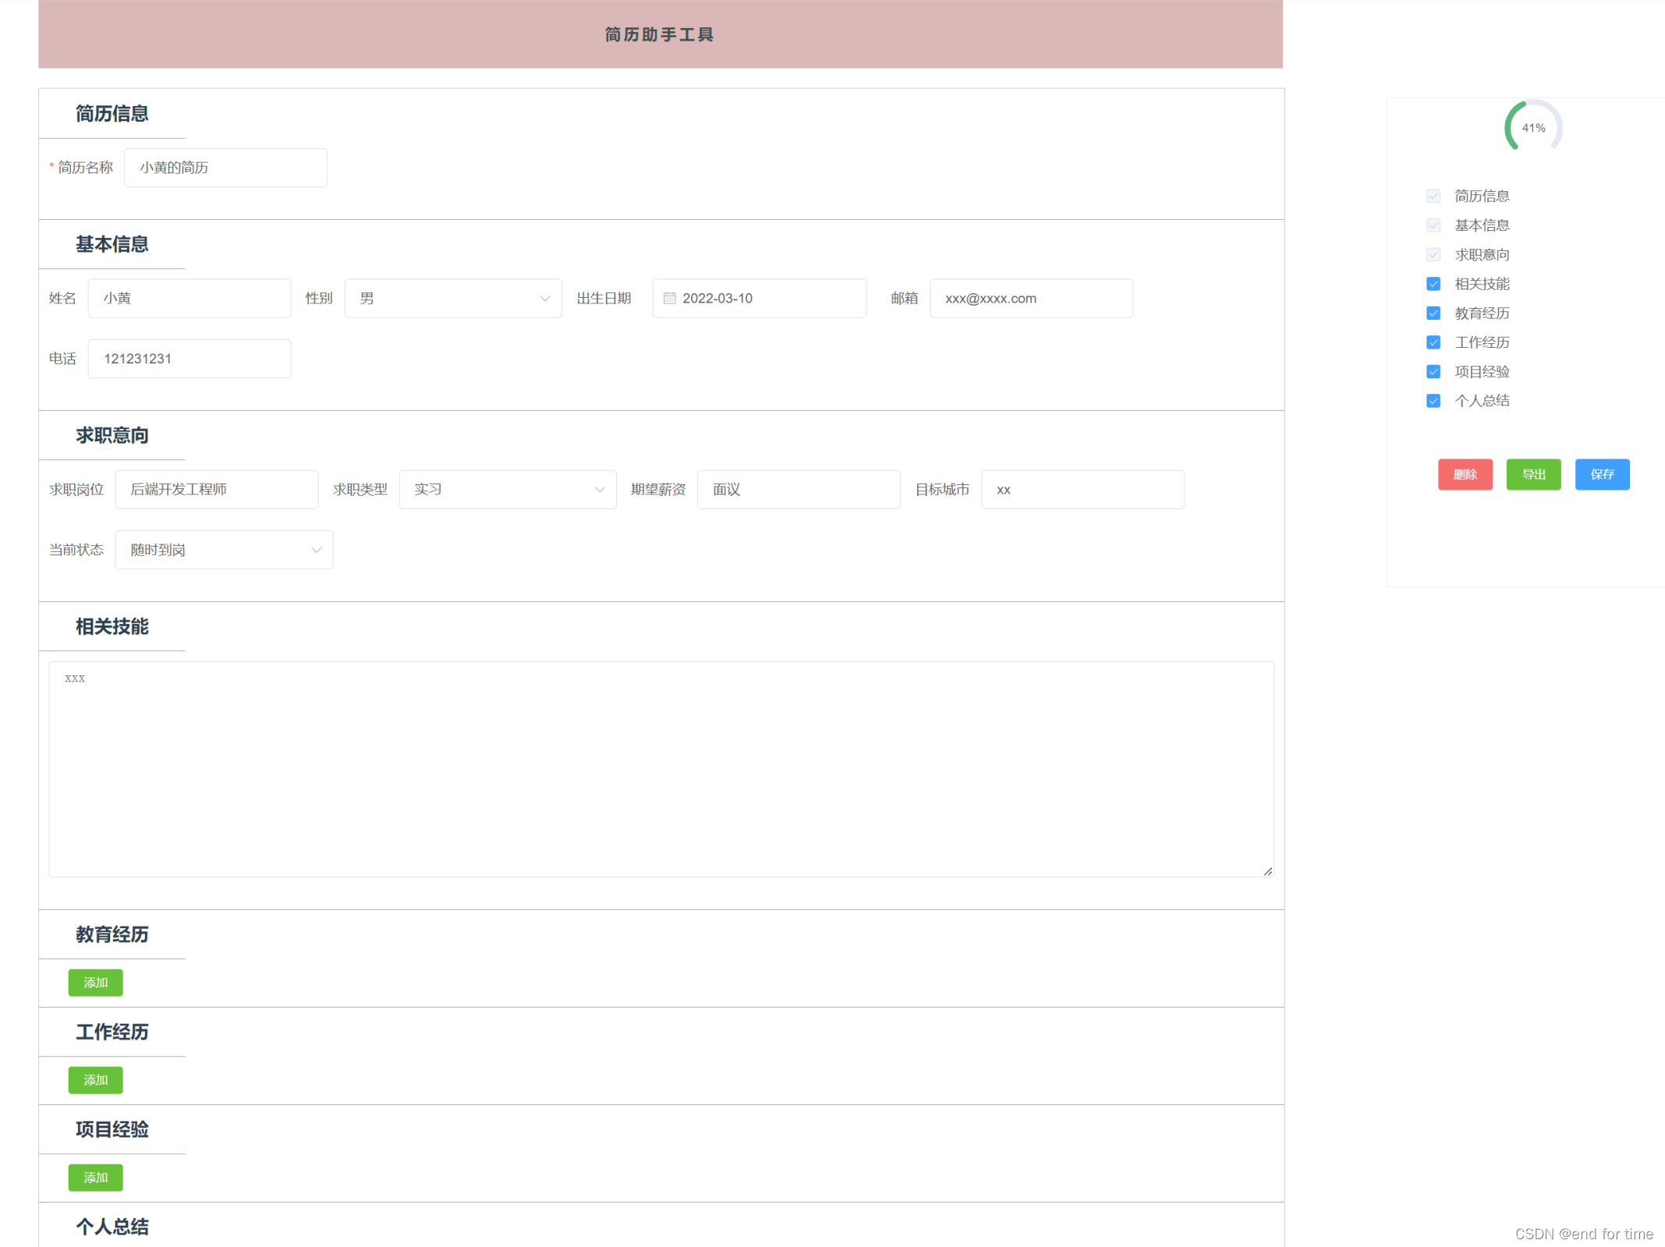1665x1247 pixels.
Task: Toggle the 教育经历 checkbox
Action: click(x=1433, y=314)
